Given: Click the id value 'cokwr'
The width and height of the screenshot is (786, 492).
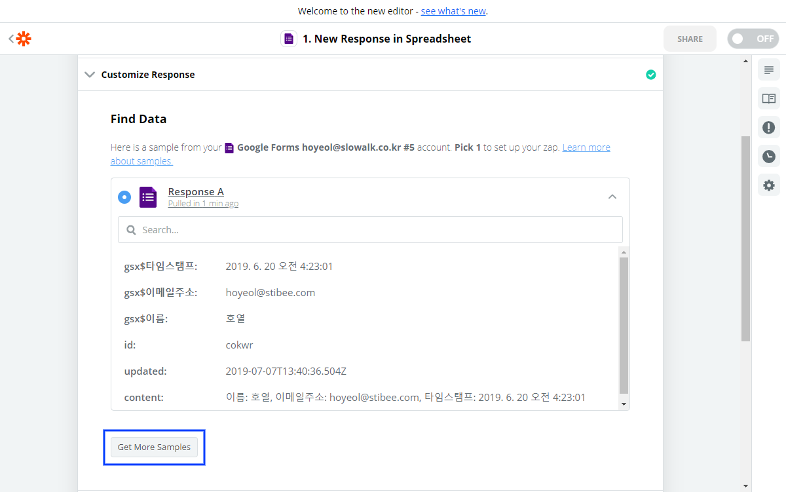Looking at the screenshot, I should (239, 345).
